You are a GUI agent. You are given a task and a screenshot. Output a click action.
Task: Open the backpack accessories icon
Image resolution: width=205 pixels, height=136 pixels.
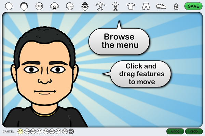[x=176, y=6]
